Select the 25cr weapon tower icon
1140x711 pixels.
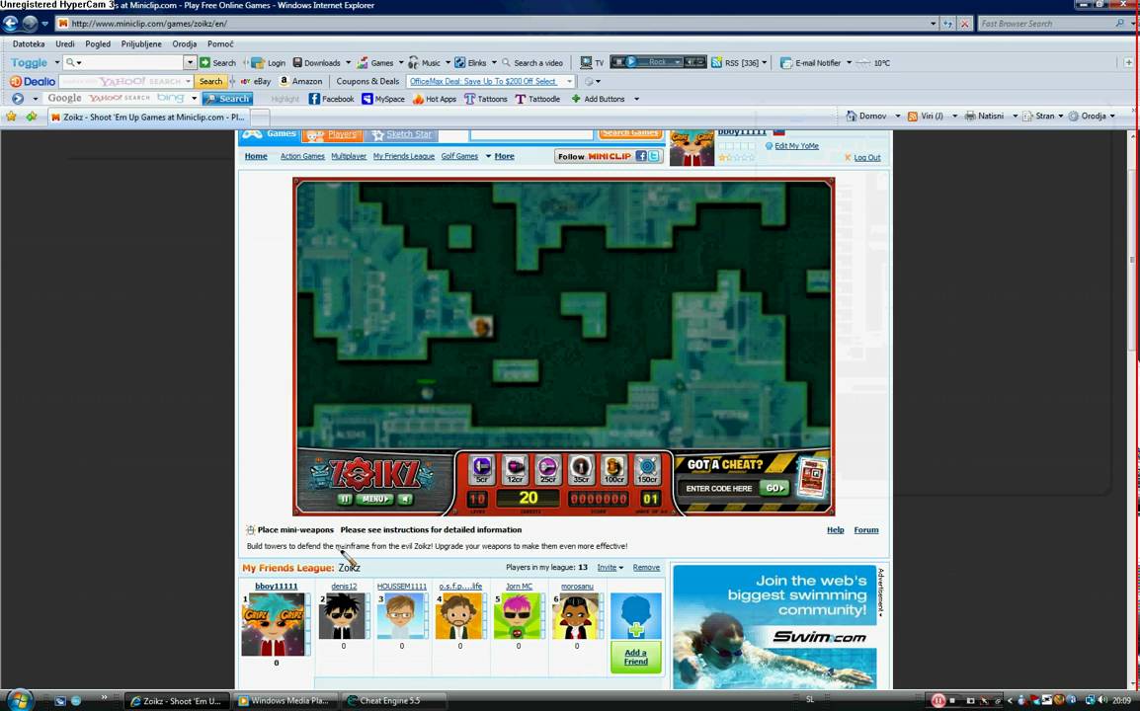click(547, 469)
